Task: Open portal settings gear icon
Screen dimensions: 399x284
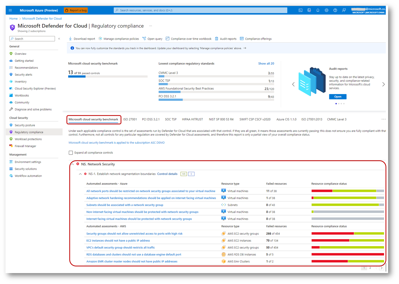Action: (327, 10)
